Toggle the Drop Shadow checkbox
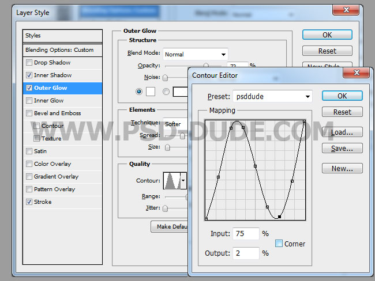The height and width of the screenshot is (281, 375). click(x=29, y=63)
